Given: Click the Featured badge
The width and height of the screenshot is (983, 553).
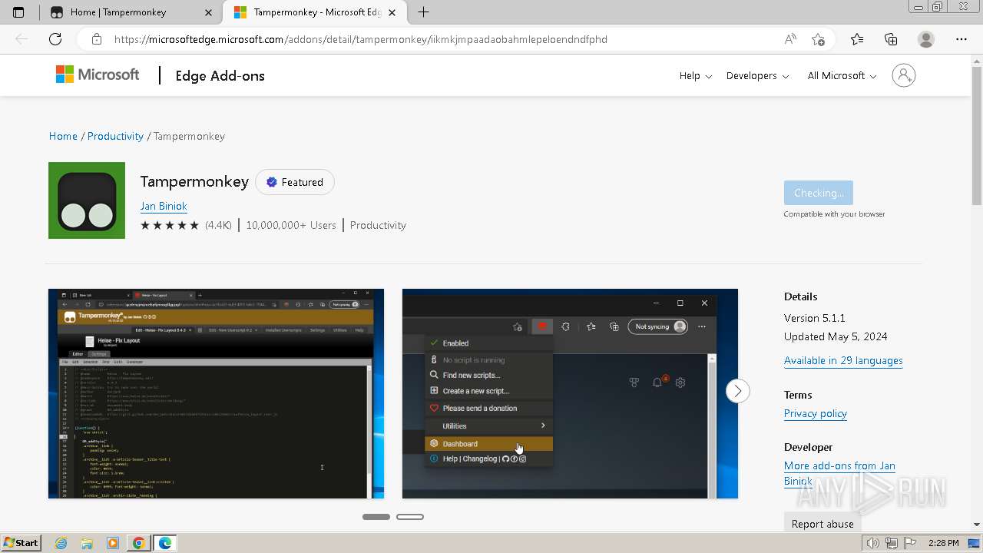Looking at the screenshot, I should (295, 182).
